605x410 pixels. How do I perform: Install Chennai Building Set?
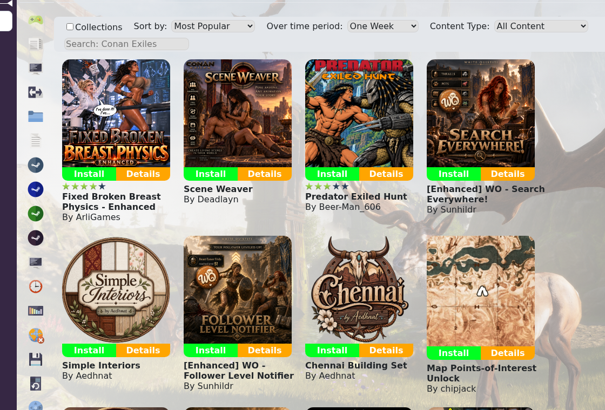332,350
